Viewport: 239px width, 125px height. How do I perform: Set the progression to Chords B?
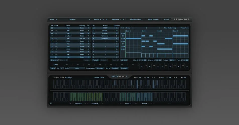124,68
